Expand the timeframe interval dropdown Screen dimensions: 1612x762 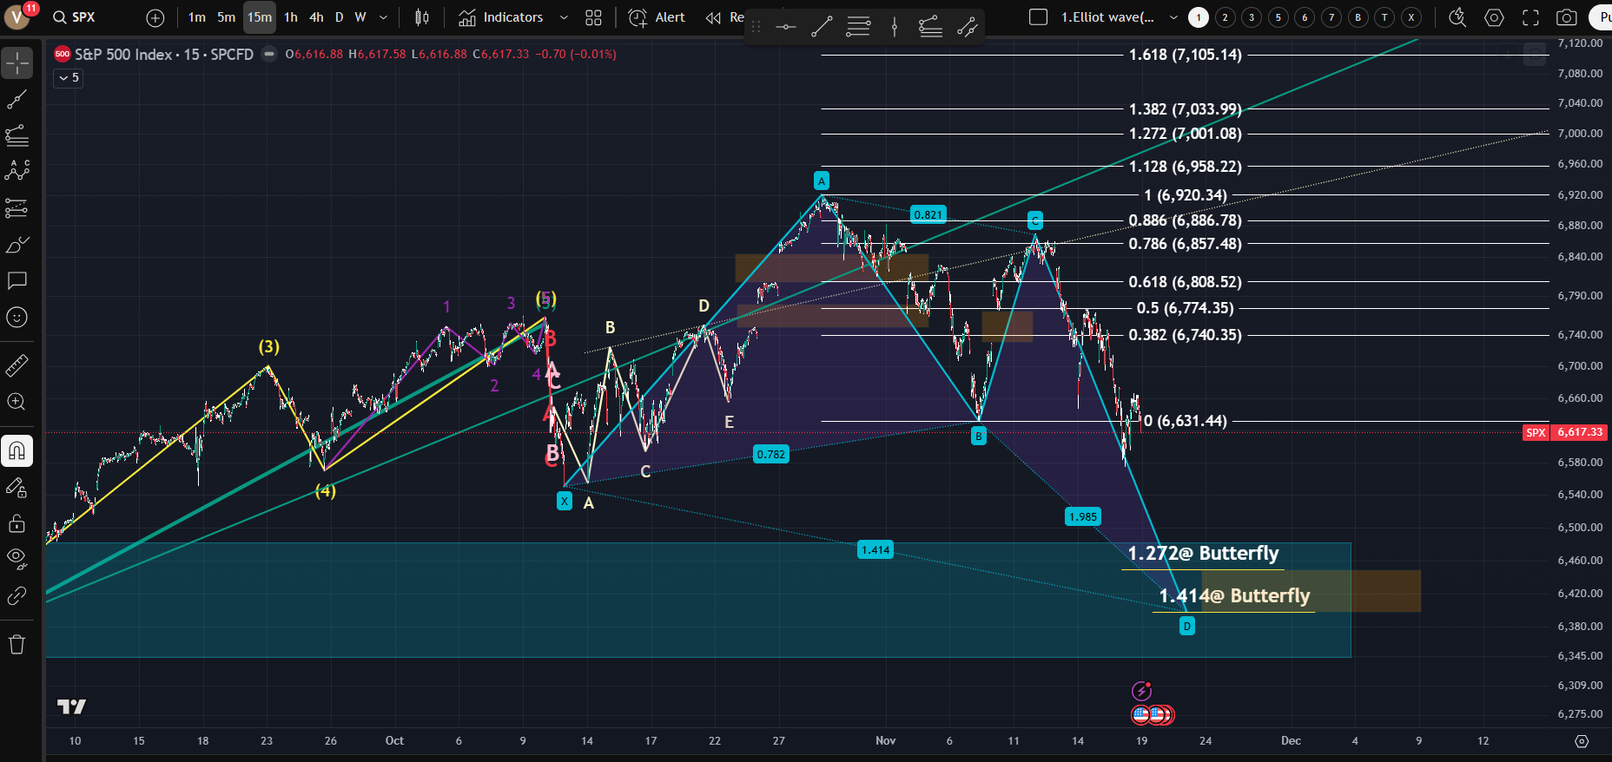click(x=383, y=17)
